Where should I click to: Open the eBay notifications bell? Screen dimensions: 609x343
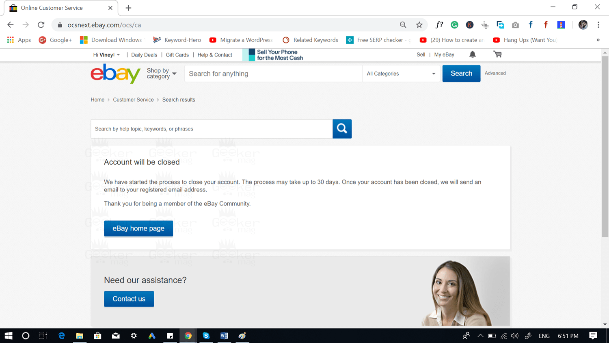[x=473, y=54]
